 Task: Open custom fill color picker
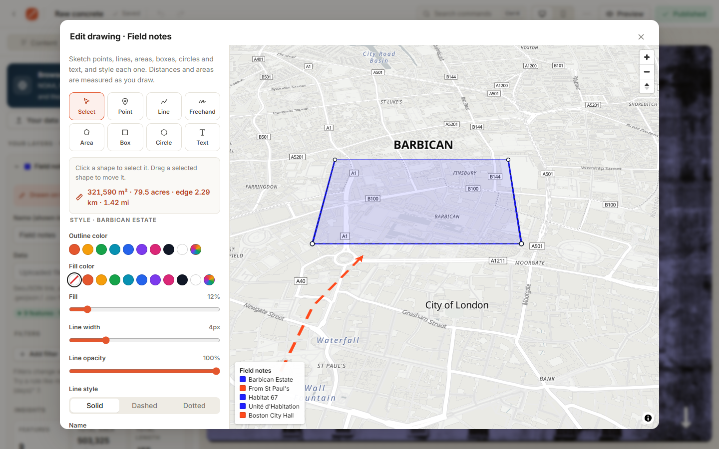209,280
